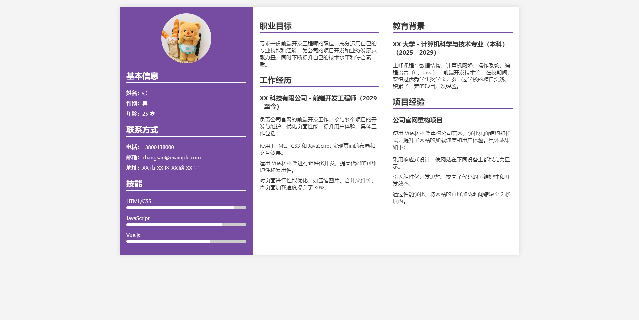
Task: Click the item 采用响应式设计
Action: [x=452, y=163]
